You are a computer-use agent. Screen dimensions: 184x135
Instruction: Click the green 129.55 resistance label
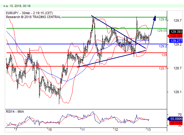tap(162, 30)
